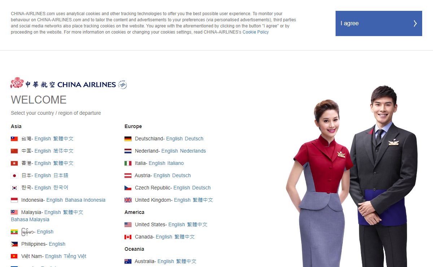Select English for 中国
433x267 pixels.
coord(43,151)
